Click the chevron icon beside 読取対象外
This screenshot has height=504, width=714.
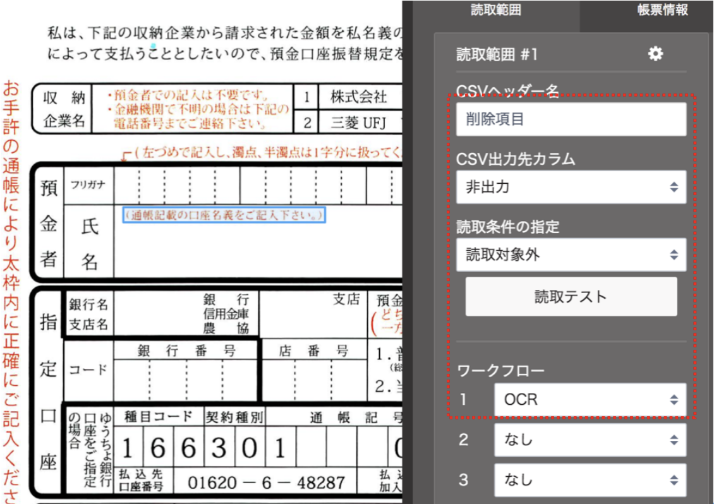[674, 255]
